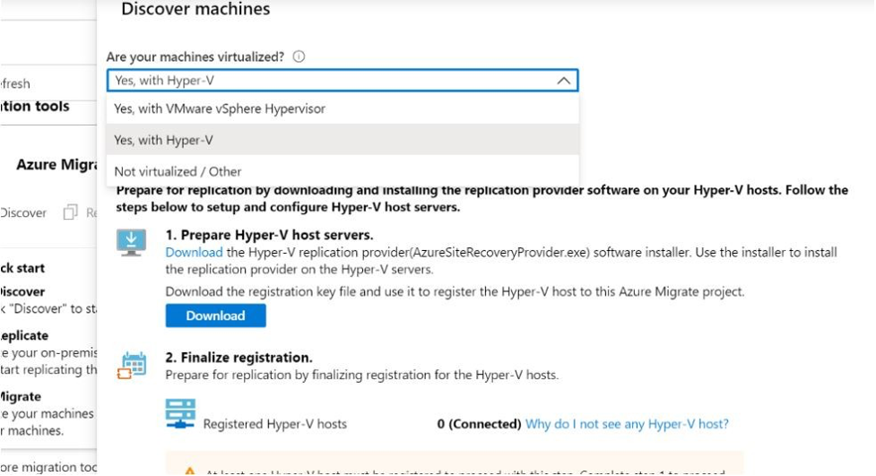Click the download monitor icon for step 1
This screenshot has width=876, height=476.
[x=131, y=242]
